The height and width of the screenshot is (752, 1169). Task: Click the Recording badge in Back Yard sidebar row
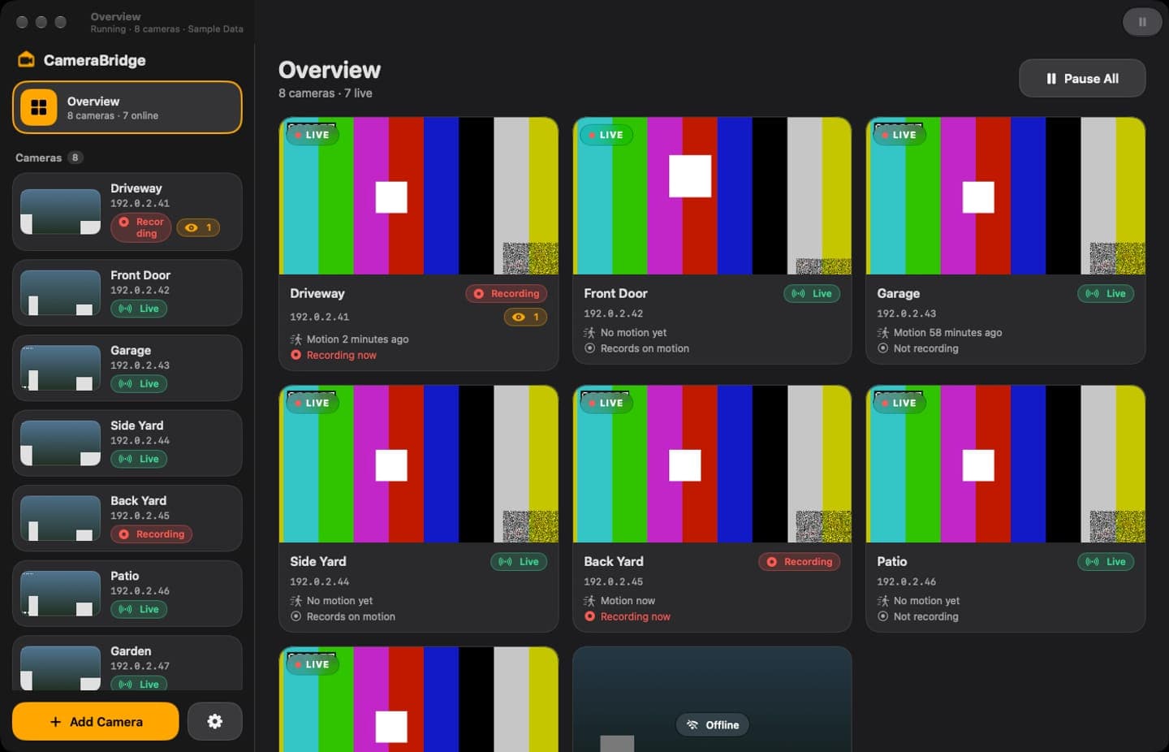coord(152,534)
